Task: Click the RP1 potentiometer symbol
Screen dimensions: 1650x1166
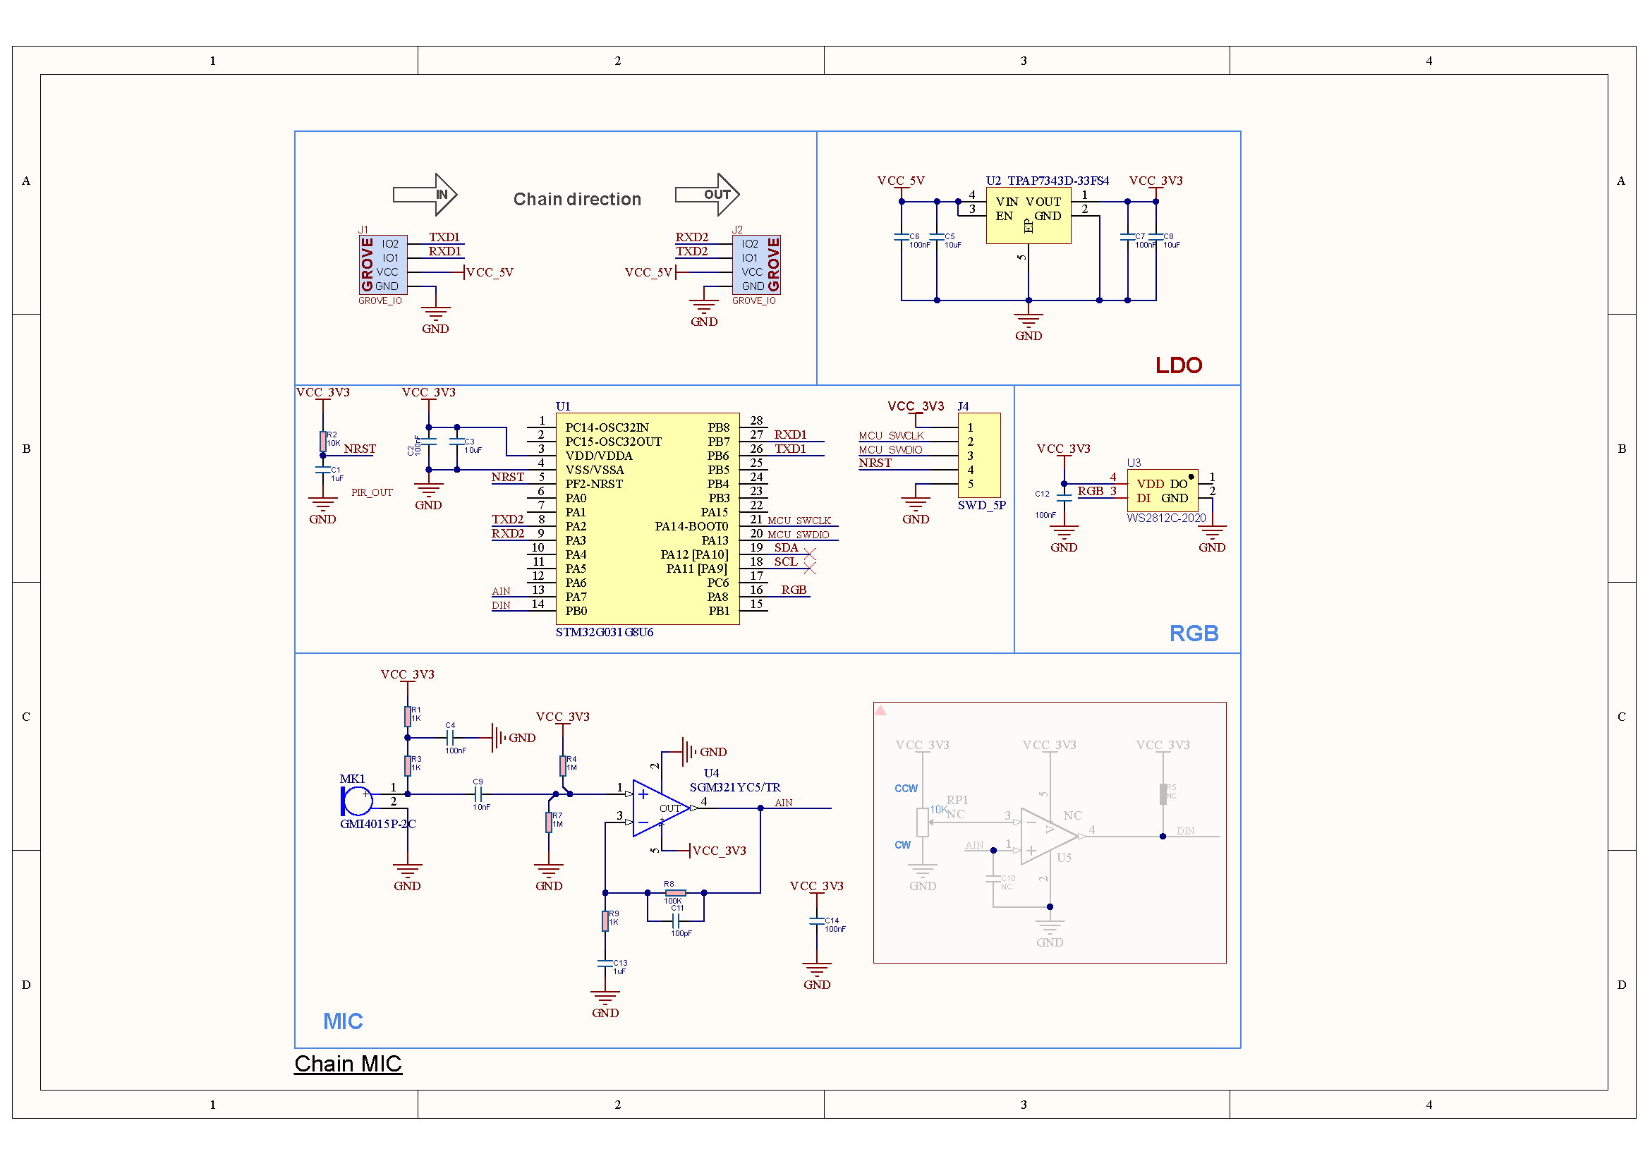Action: pyautogui.click(x=923, y=822)
